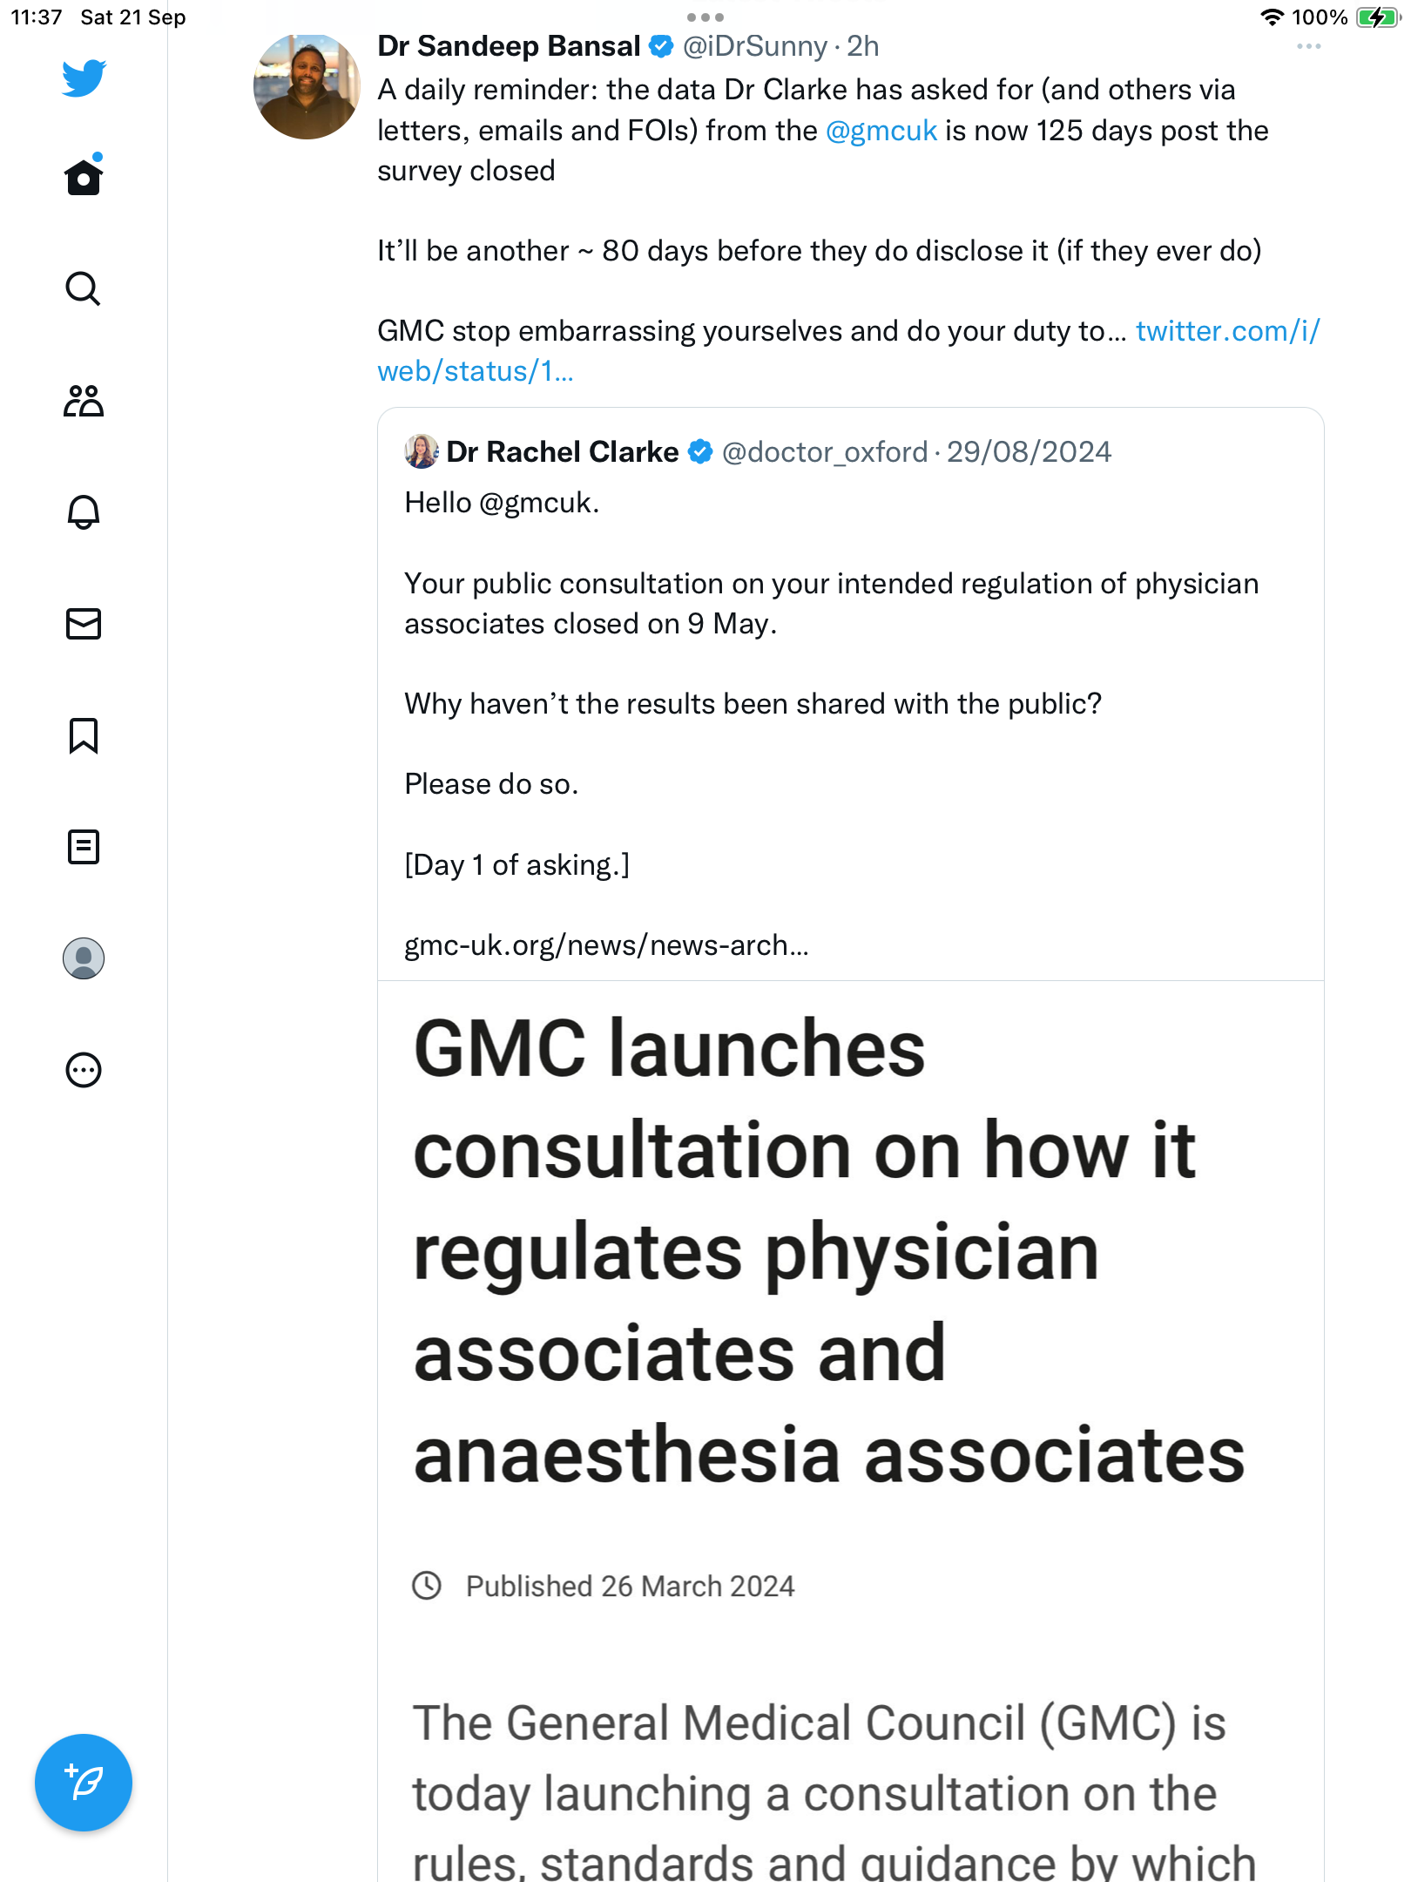Open Dr Rachel Clarke's small avatar
The height and width of the screenshot is (1882, 1411).
(x=422, y=451)
